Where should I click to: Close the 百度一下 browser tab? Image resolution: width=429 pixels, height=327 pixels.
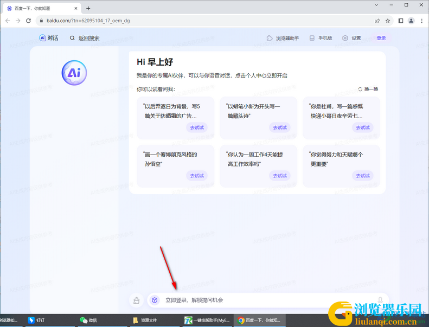tap(76, 9)
